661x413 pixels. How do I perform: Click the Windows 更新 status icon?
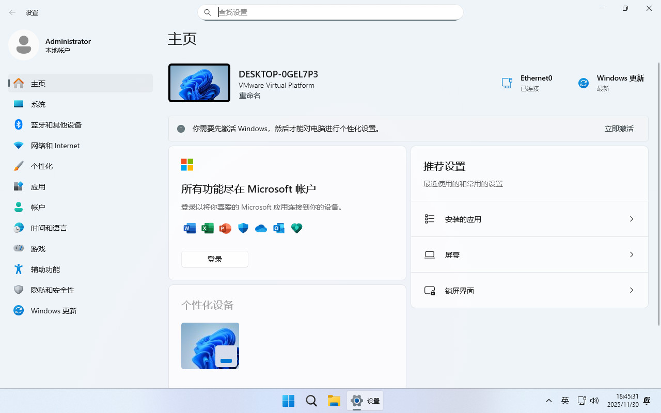coord(583,83)
